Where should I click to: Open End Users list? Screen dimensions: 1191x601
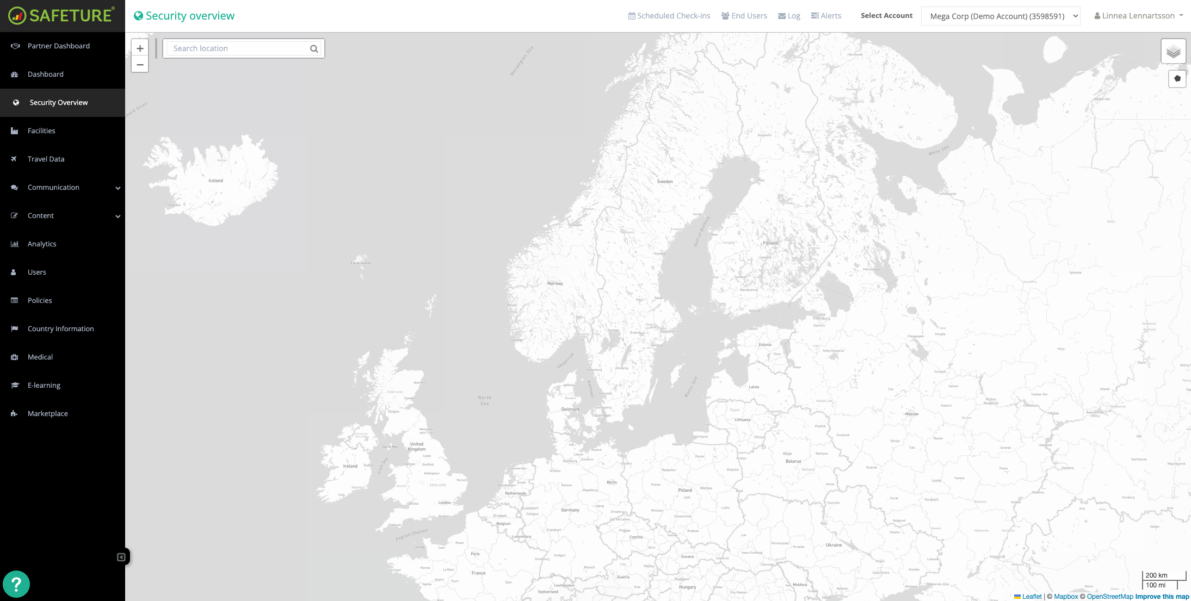click(x=744, y=16)
